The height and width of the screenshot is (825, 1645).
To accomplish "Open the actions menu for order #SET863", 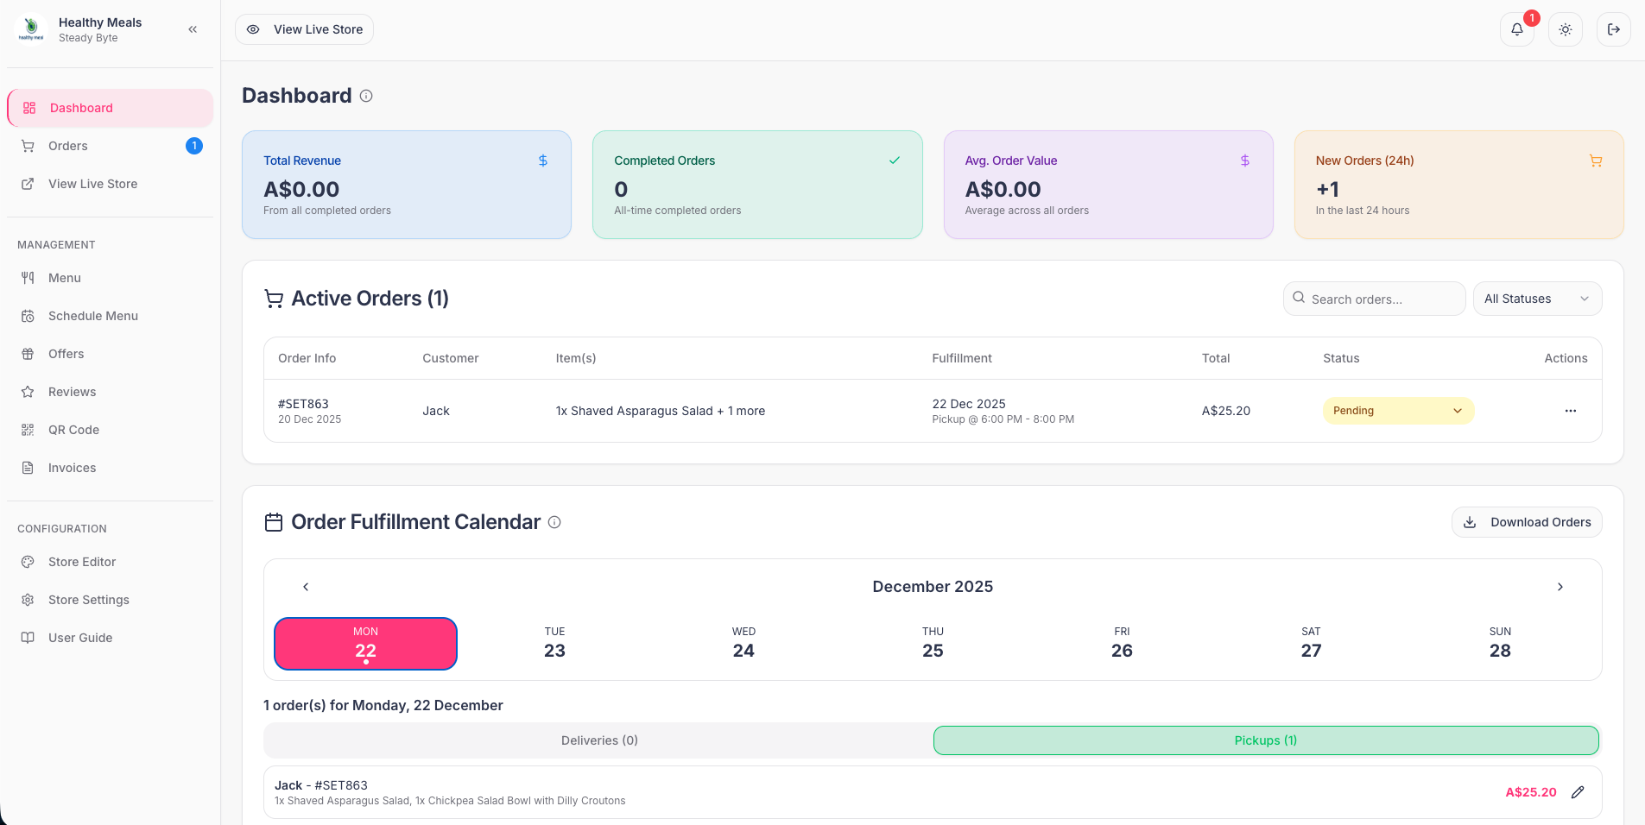I will (1570, 411).
